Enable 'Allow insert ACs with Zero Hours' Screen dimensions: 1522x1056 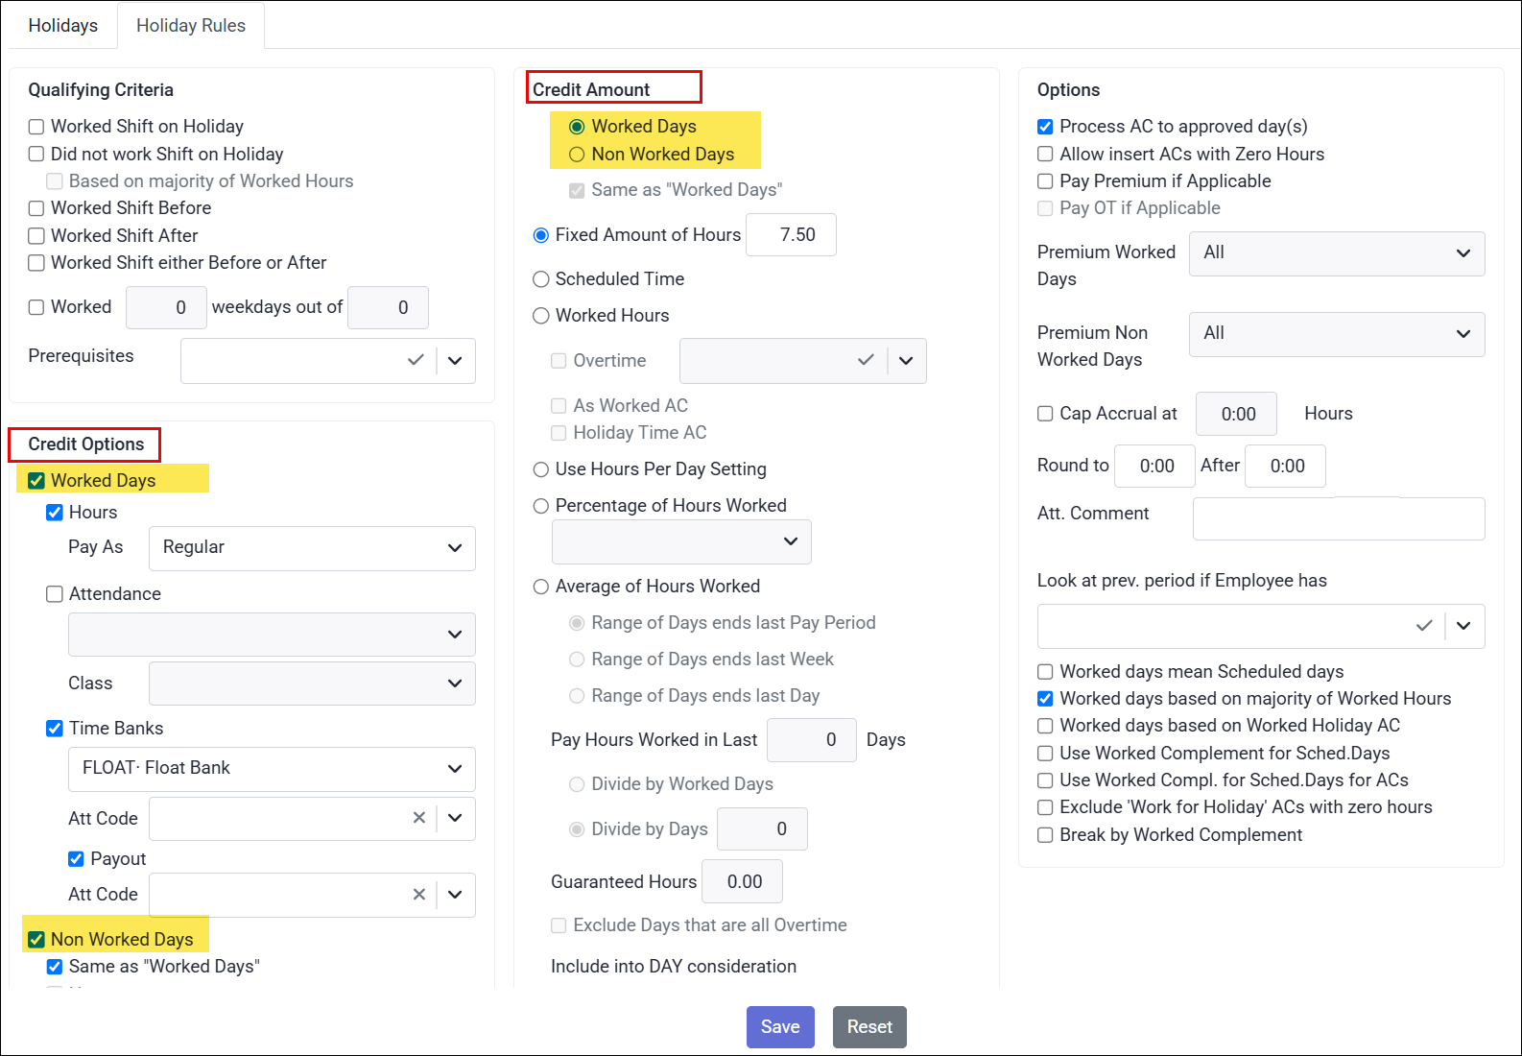tap(1045, 154)
